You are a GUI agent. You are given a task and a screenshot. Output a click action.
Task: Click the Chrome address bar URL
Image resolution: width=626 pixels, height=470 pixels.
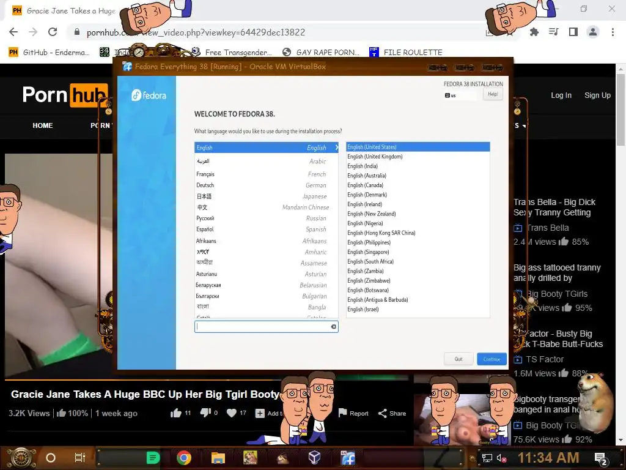pyautogui.click(x=196, y=32)
